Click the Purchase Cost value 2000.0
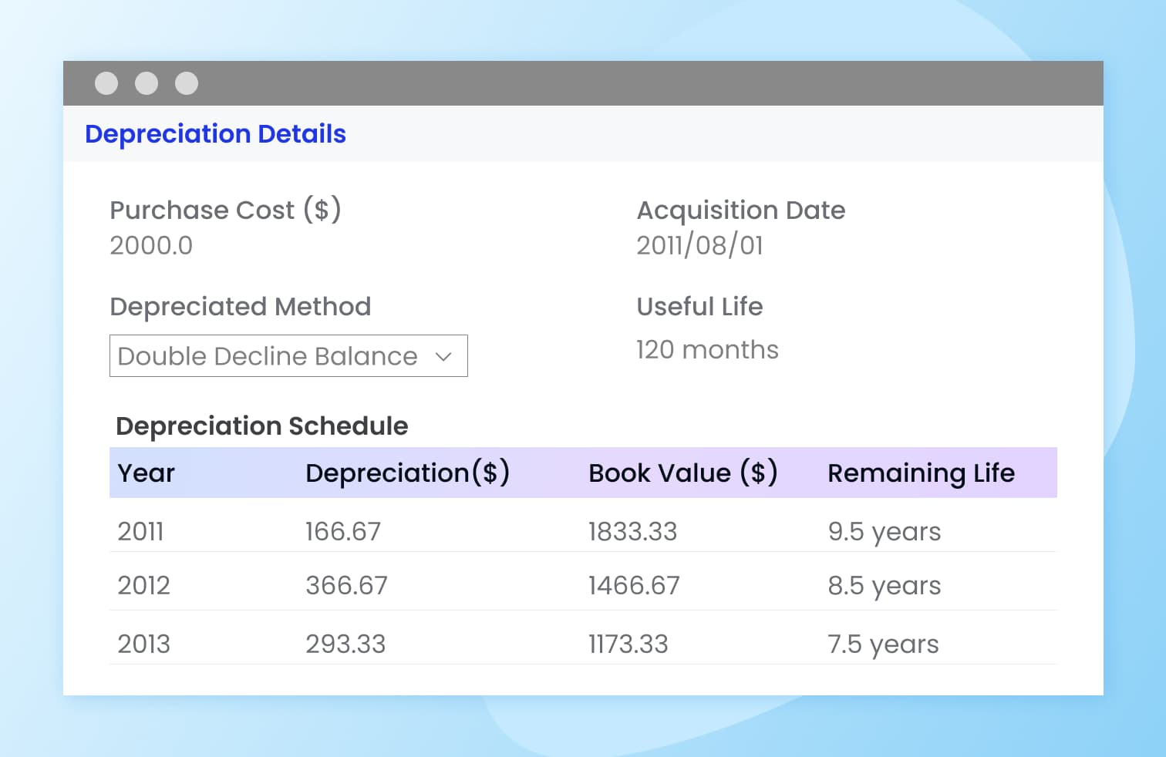The height and width of the screenshot is (757, 1166). [151, 246]
